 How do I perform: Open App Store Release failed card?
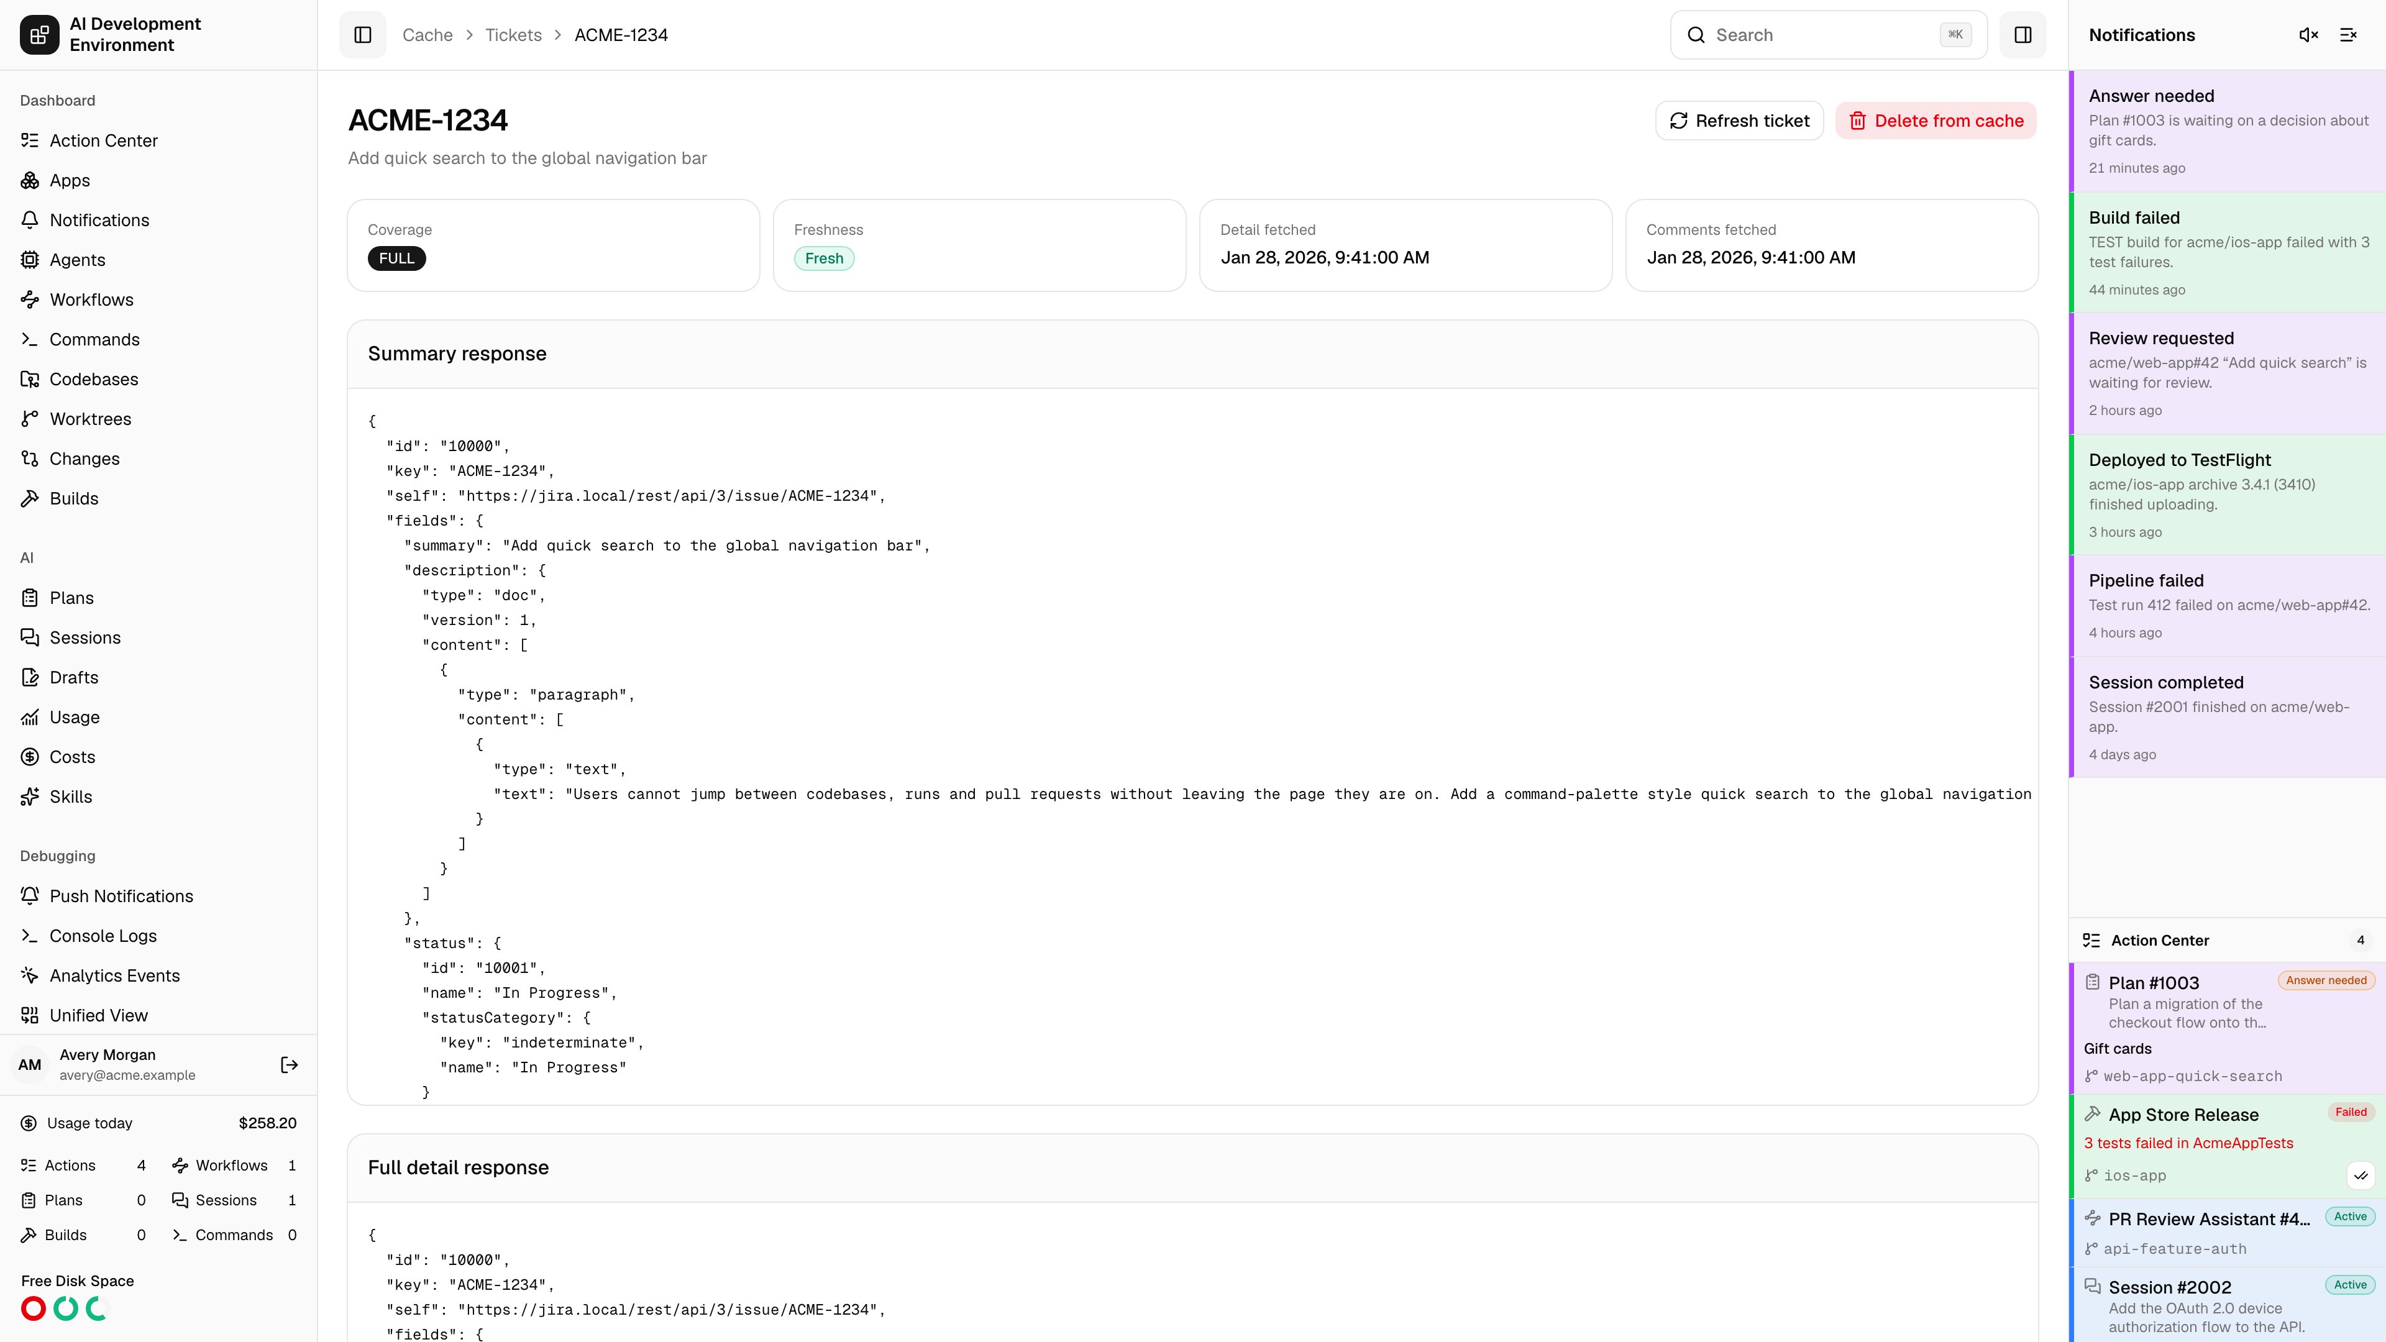pos(2228,1146)
